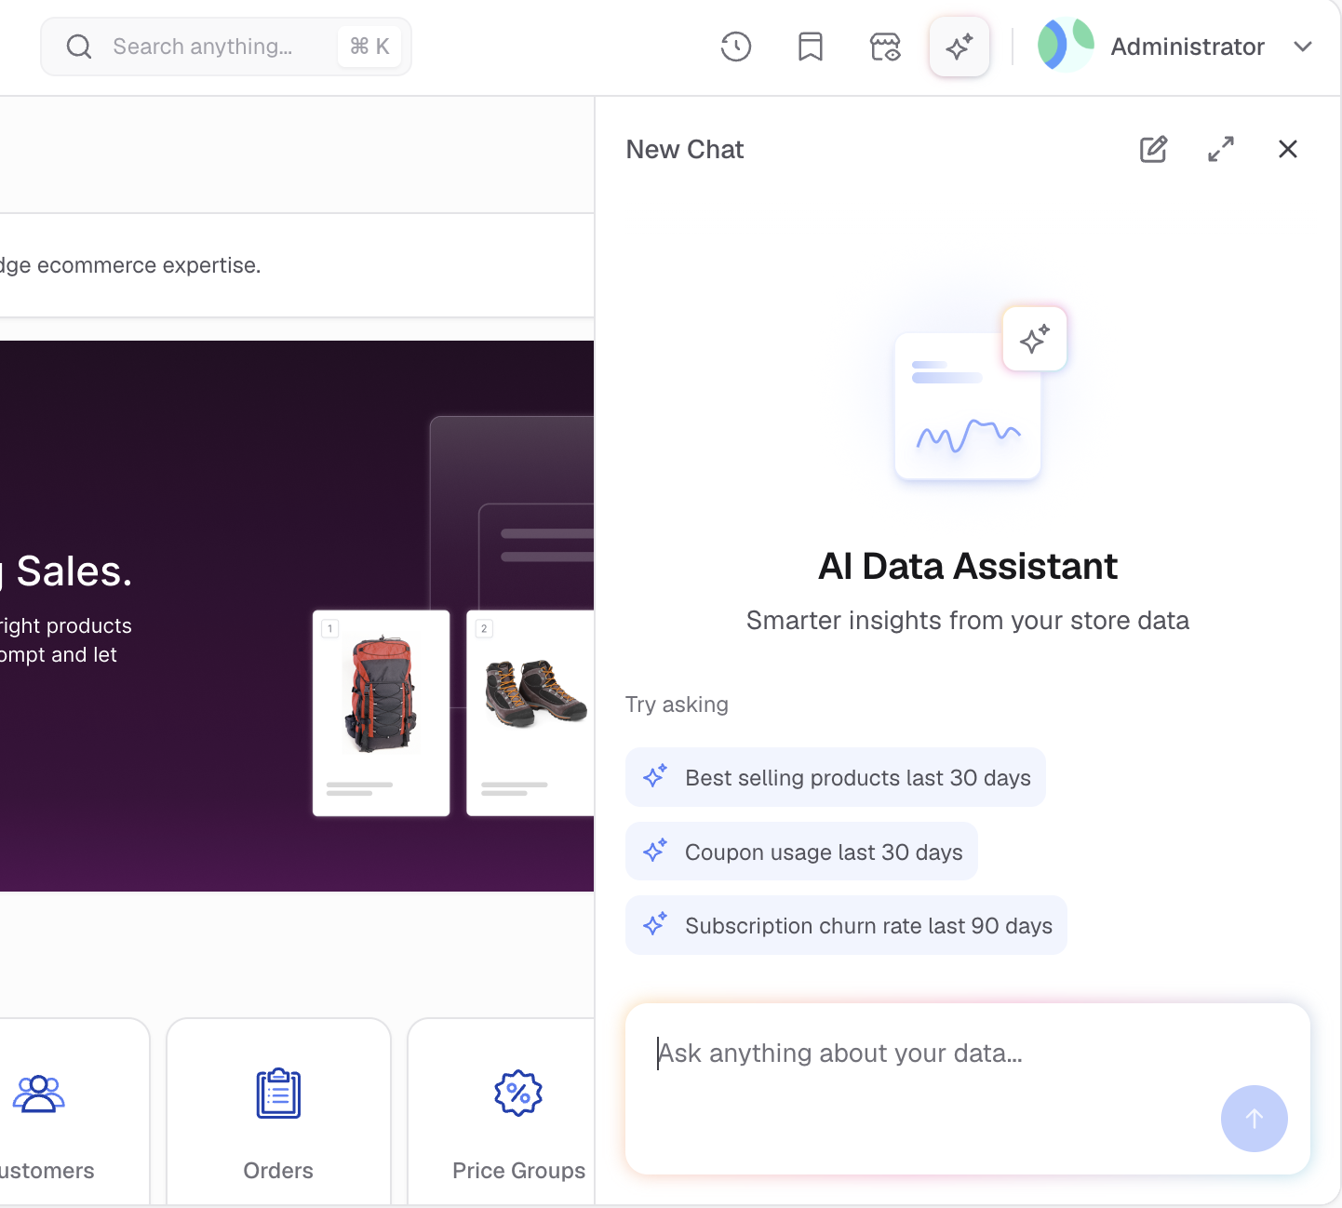
Task: Close the AI chat panel
Action: pyautogui.click(x=1288, y=149)
